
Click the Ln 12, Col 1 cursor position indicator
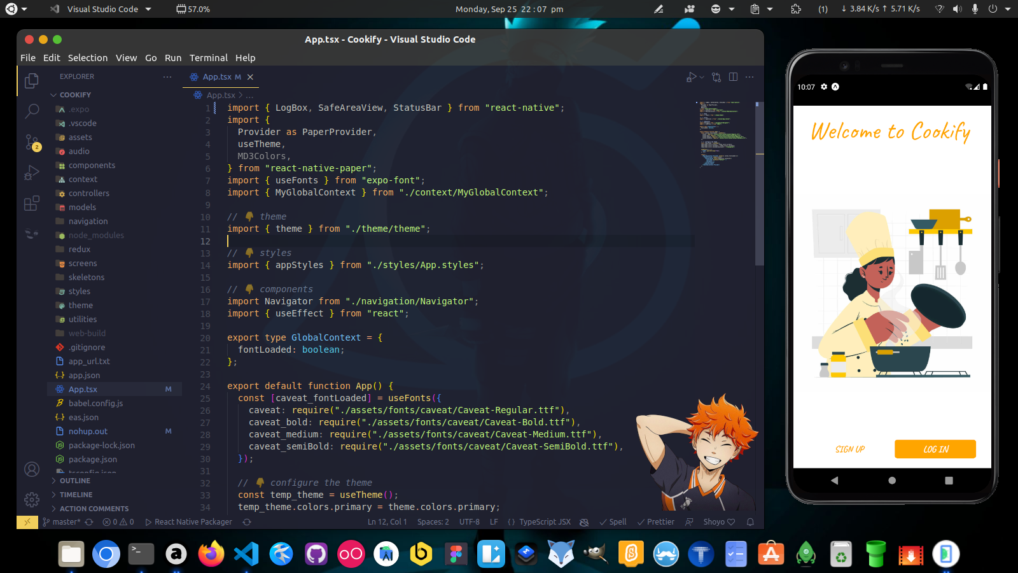(x=387, y=522)
